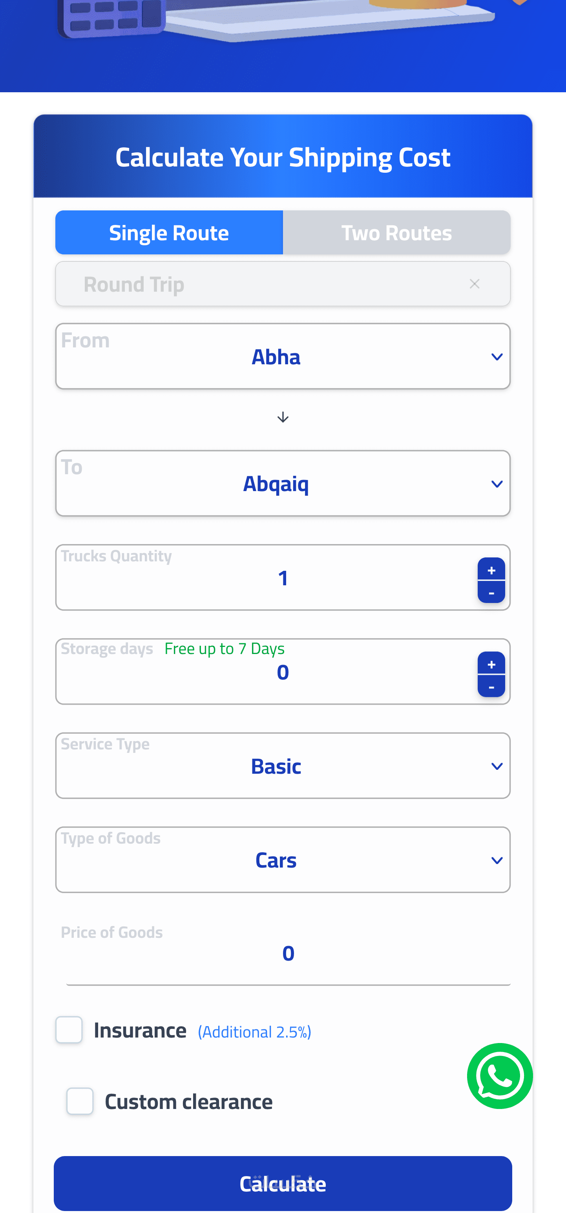Open the WhatsApp chat icon
The width and height of the screenshot is (566, 1213).
click(x=500, y=1076)
